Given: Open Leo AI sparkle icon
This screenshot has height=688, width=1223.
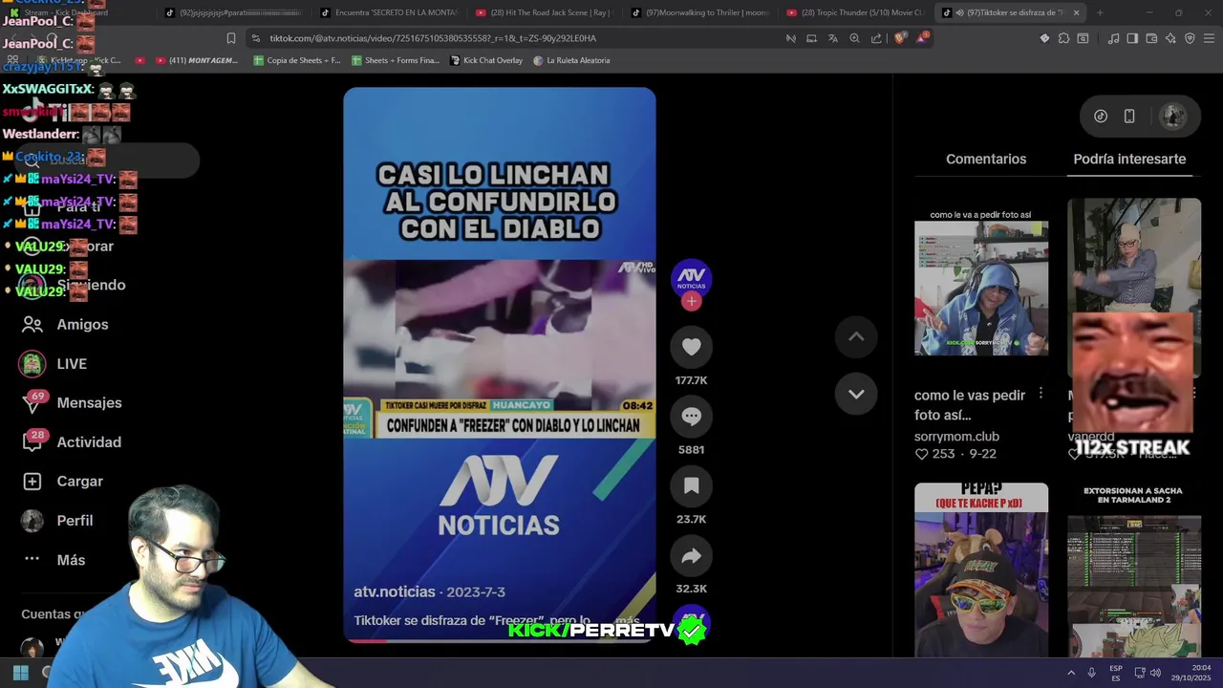Looking at the screenshot, I should click(x=1170, y=38).
